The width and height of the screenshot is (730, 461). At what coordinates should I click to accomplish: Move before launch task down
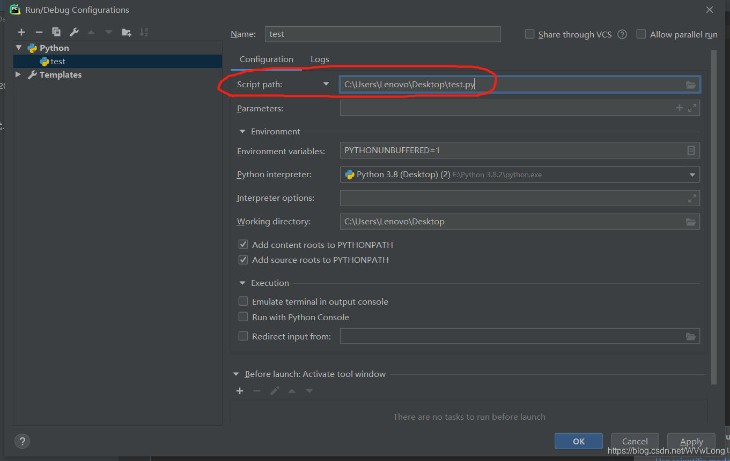click(309, 391)
